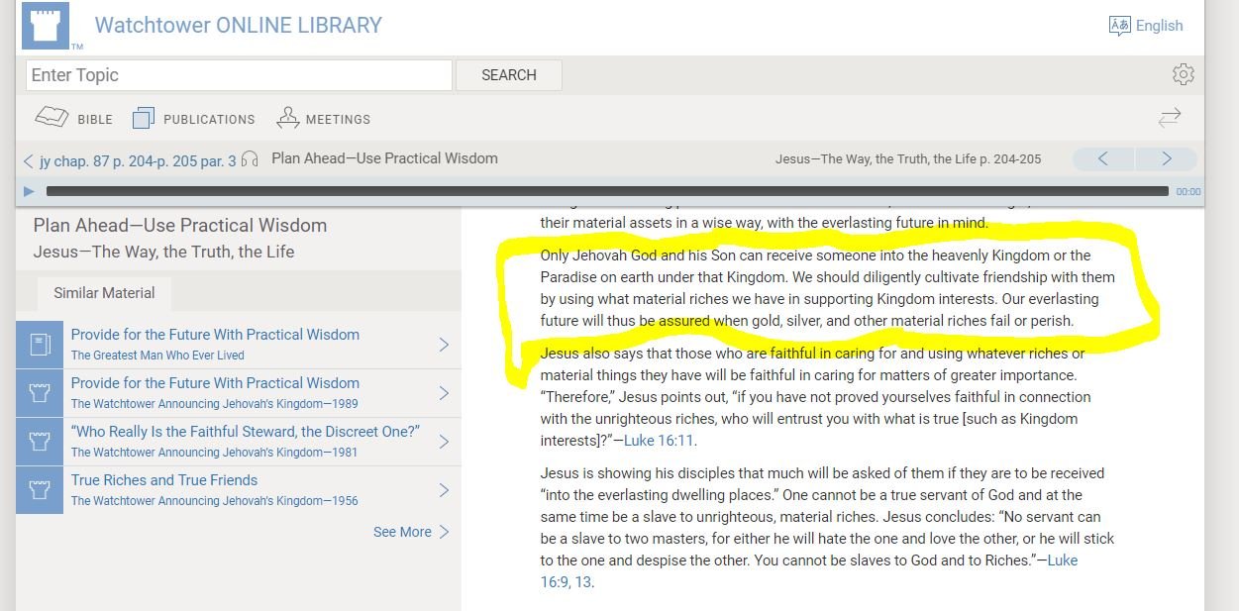Image resolution: width=1239 pixels, height=611 pixels.
Task: Open the PUBLICATIONS menu
Action: [209, 119]
